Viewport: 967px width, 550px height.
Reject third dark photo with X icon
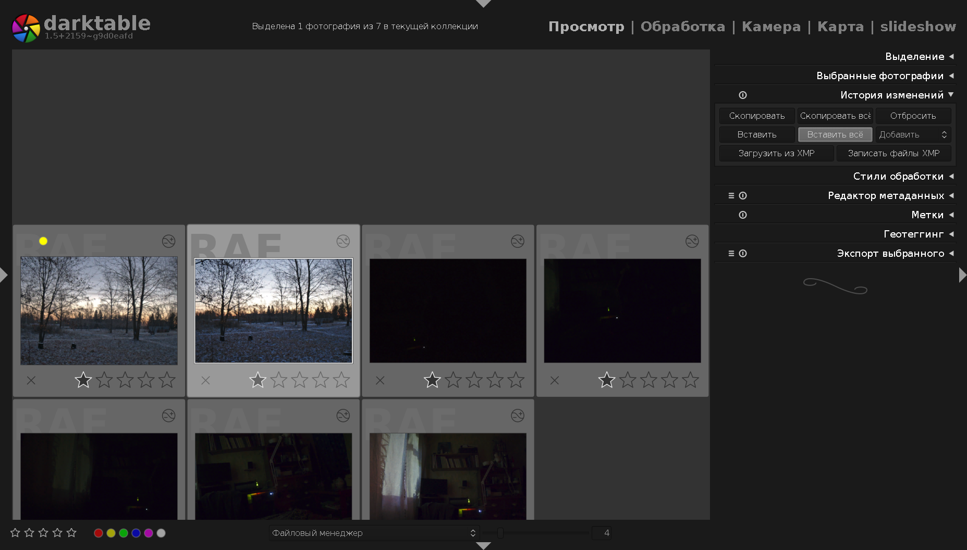click(x=380, y=380)
